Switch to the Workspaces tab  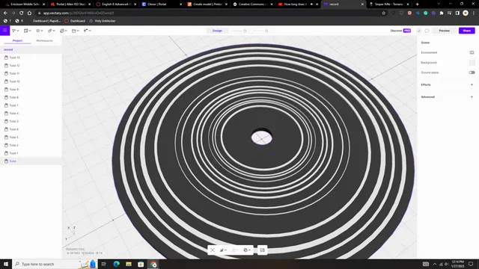tap(44, 40)
